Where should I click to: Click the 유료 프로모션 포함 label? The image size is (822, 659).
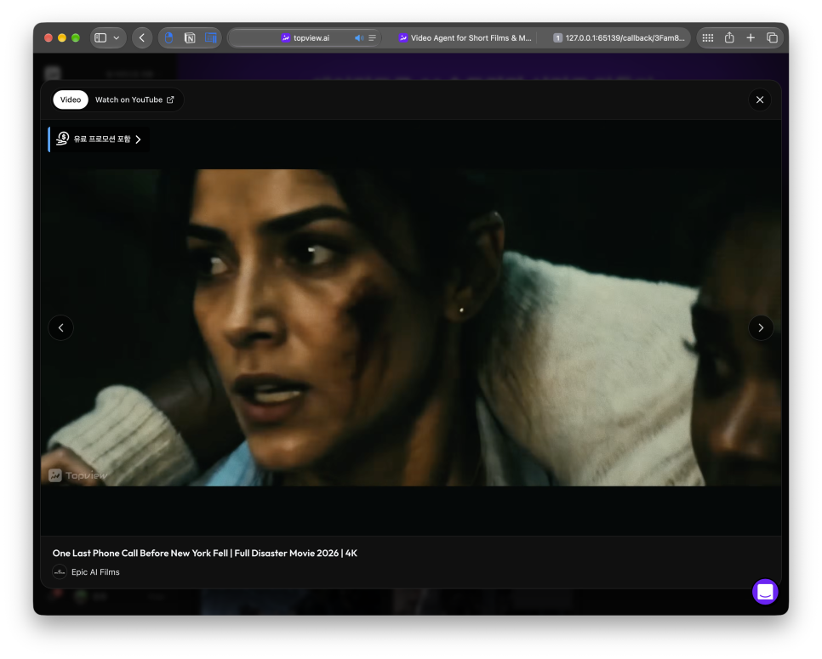click(x=102, y=139)
